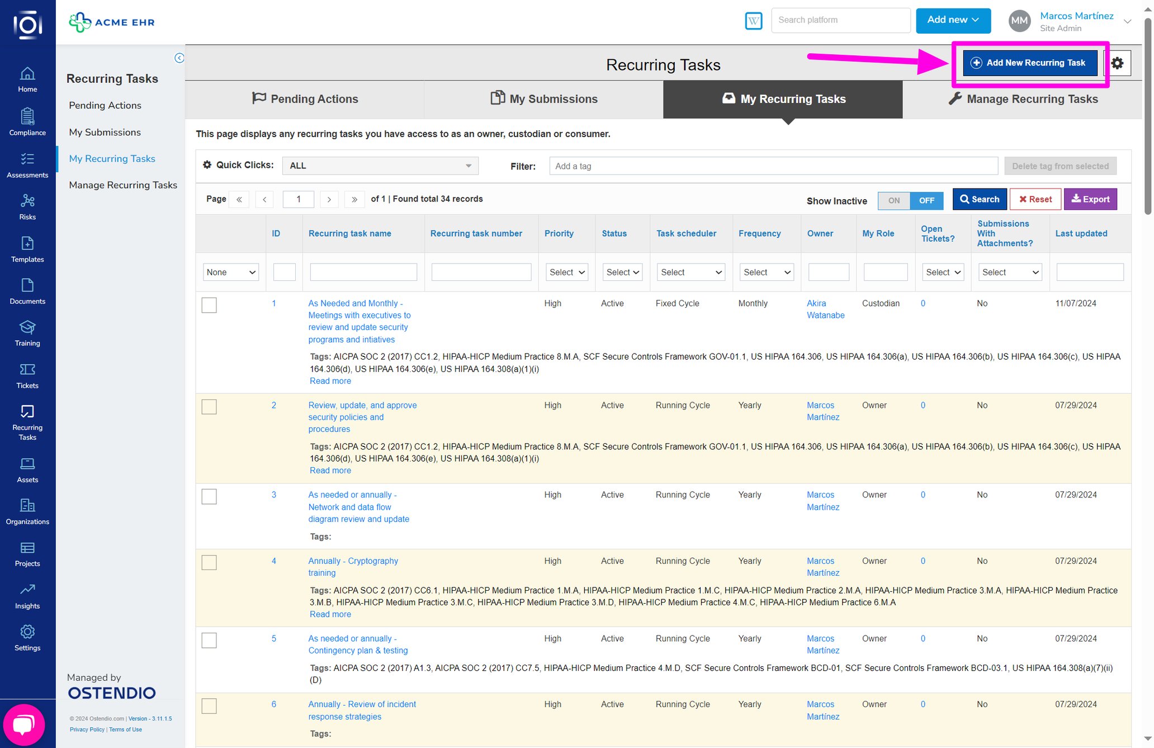
Task: Navigate to Templates via sidebar icon
Action: pyautogui.click(x=27, y=248)
